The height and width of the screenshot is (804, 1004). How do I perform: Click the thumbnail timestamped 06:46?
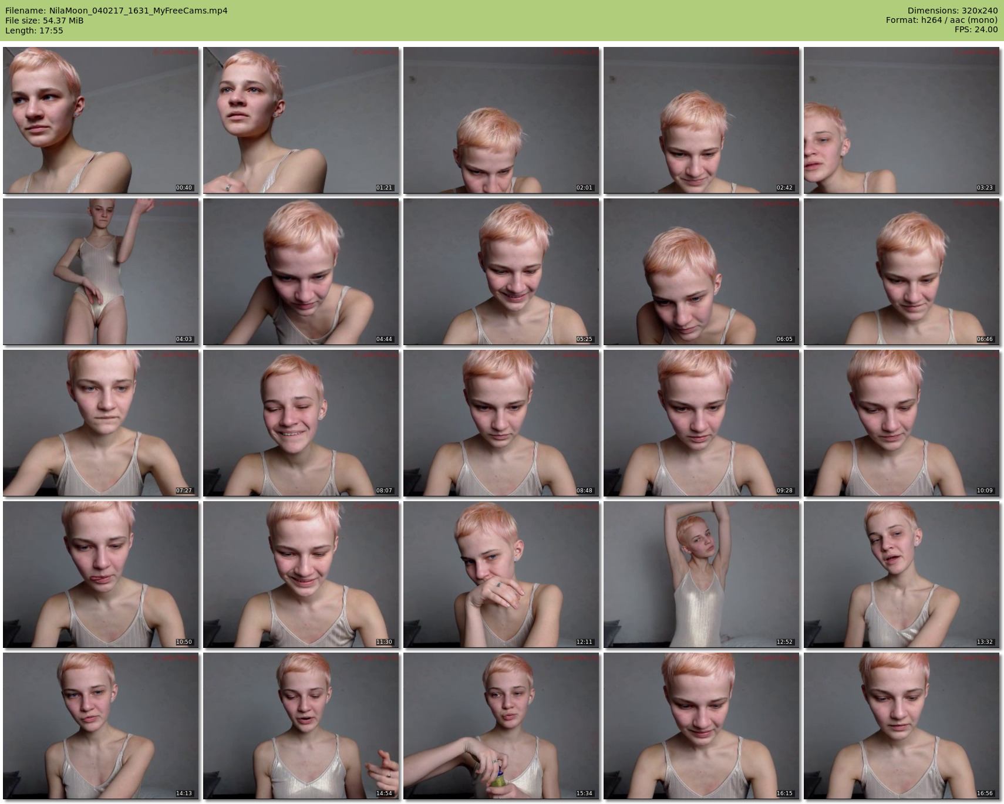click(901, 272)
